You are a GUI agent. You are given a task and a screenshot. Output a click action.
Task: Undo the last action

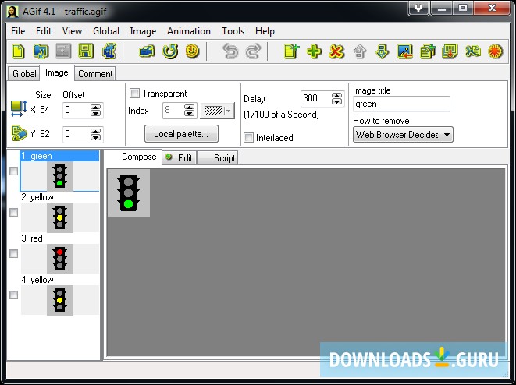click(230, 51)
